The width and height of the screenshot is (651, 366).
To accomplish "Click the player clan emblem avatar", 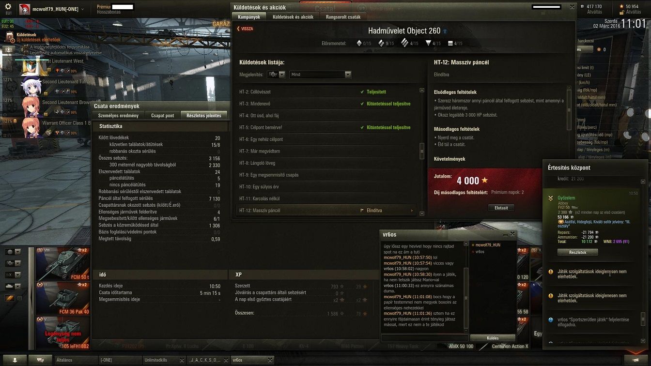I will click(24, 9).
